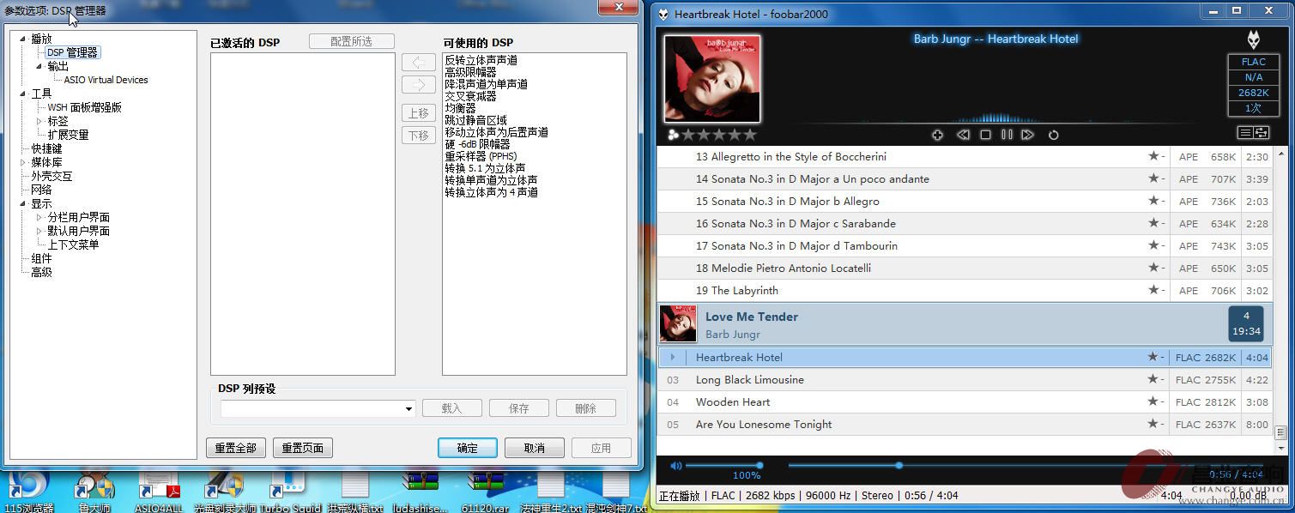This screenshot has height=513, width=1295.
Task: Open WSH 面板增强版 settings page
Action: 84,107
